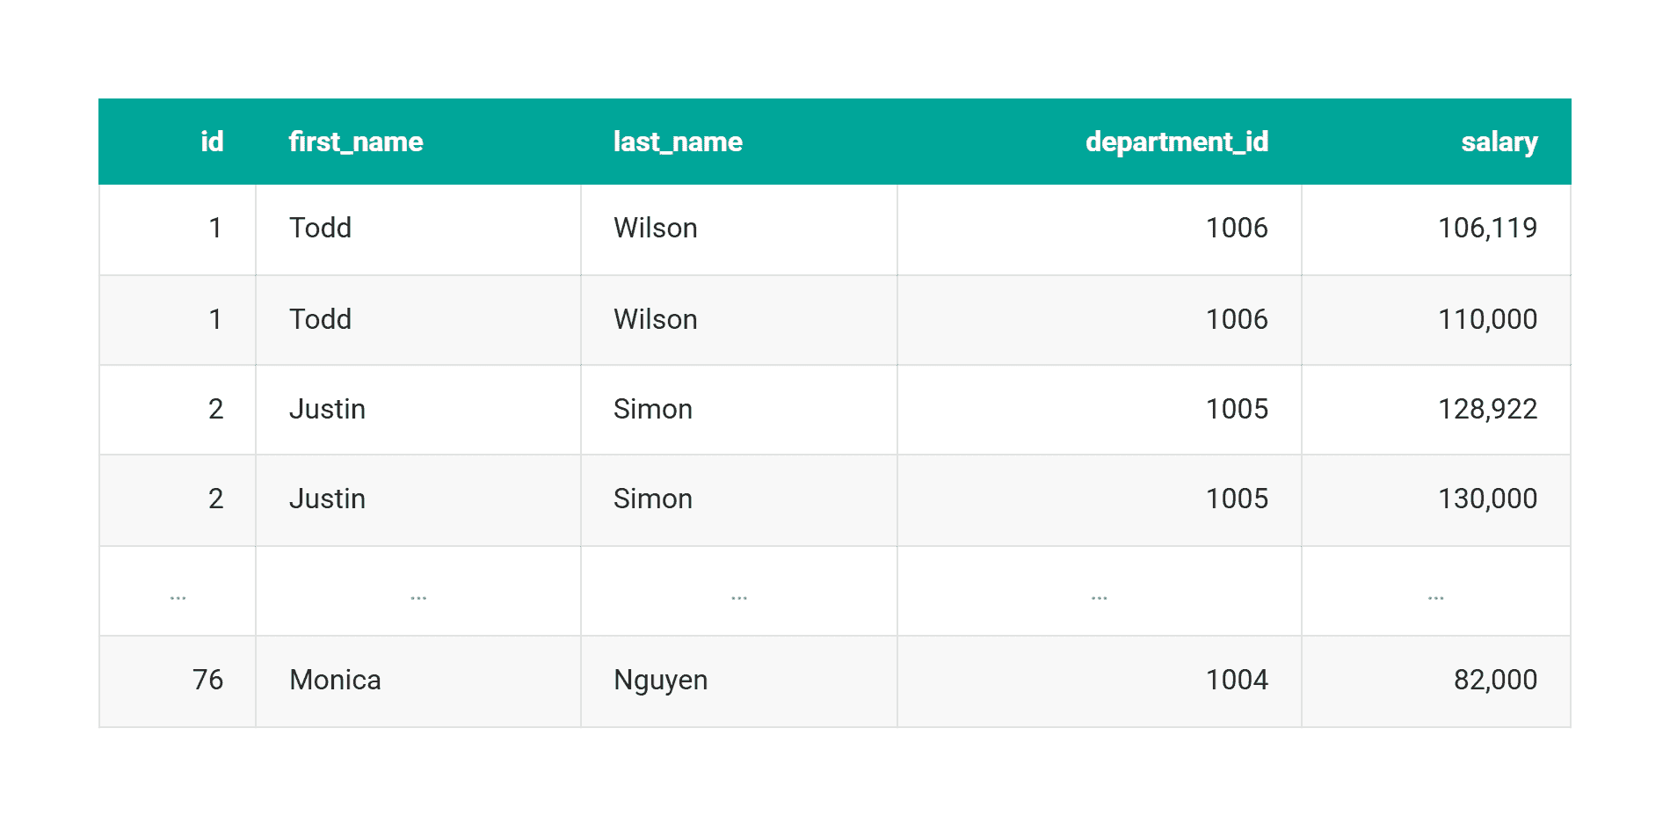Click id 2 in the 128,922 row
Viewport: 1670px width, 823px height.
215,409
